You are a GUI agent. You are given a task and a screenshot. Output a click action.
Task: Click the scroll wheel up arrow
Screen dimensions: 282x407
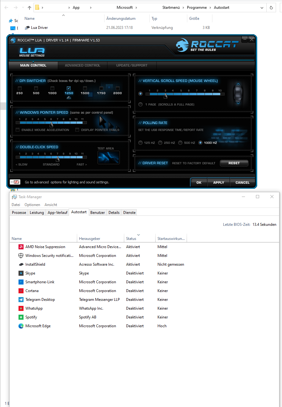(238, 84)
